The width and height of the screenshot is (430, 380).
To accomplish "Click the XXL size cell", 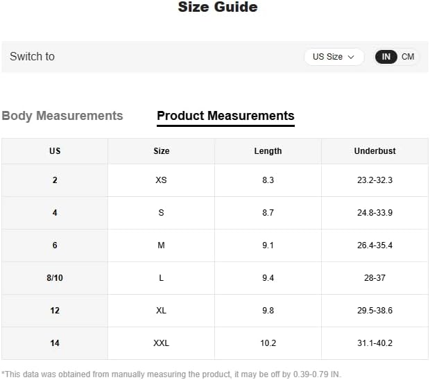I will coord(161,343).
